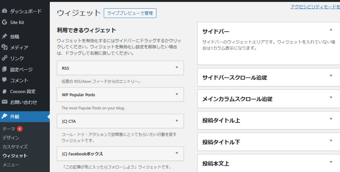Expand the RSS widget arrow
Screen dimensions: 340x172
tap(177, 68)
